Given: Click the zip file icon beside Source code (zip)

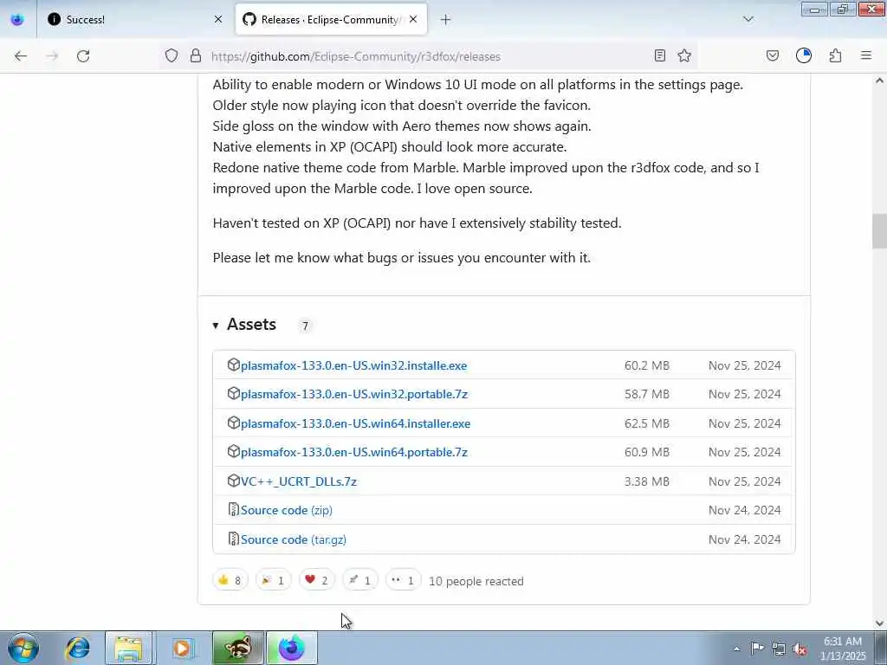Looking at the screenshot, I should tap(233, 509).
